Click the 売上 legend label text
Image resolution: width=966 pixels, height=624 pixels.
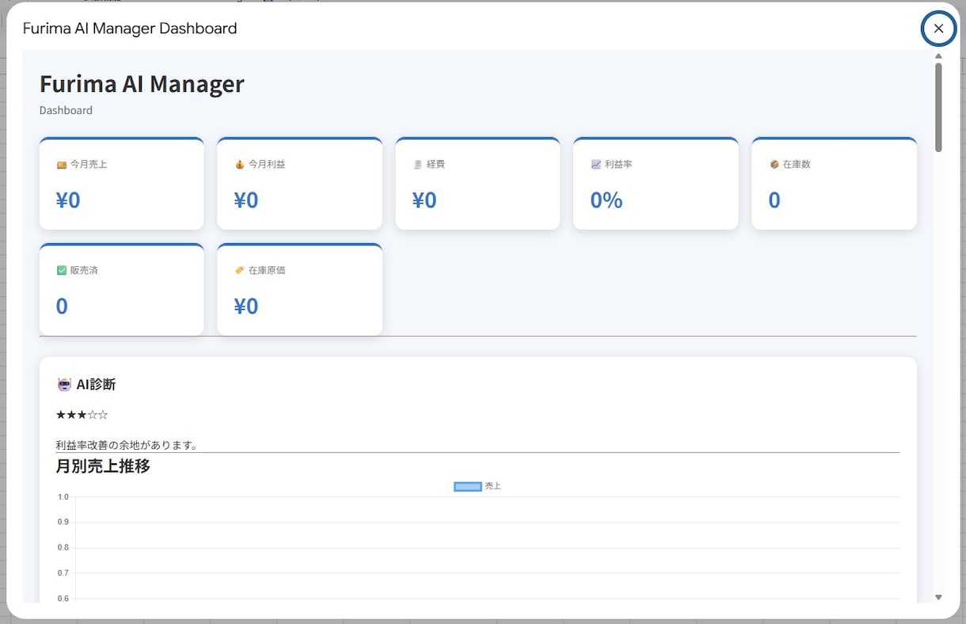pos(493,486)
